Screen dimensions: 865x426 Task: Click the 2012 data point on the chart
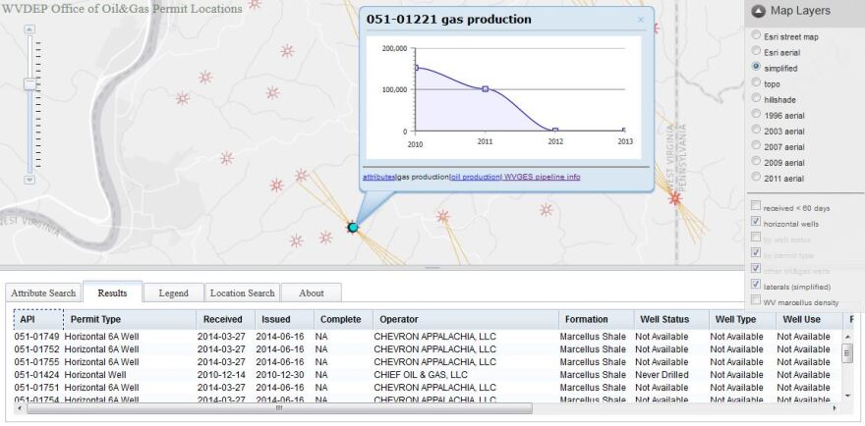[555, 131]
